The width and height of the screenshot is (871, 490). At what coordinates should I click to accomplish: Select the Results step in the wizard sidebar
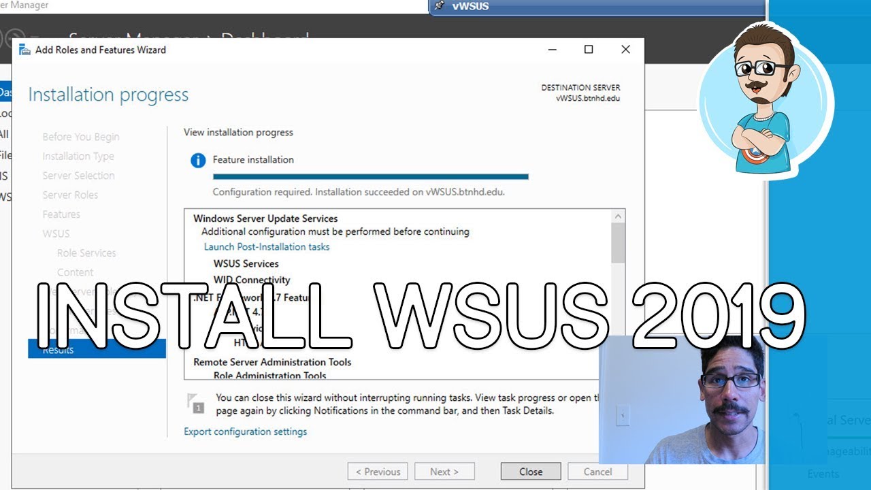click(x=97, y=349)
